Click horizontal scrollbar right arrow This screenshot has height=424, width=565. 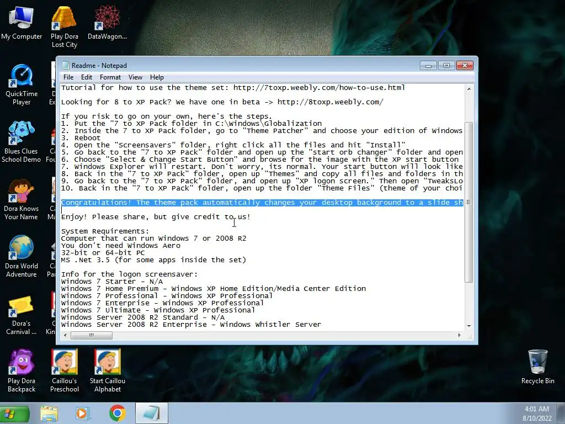tap(459, 335)
